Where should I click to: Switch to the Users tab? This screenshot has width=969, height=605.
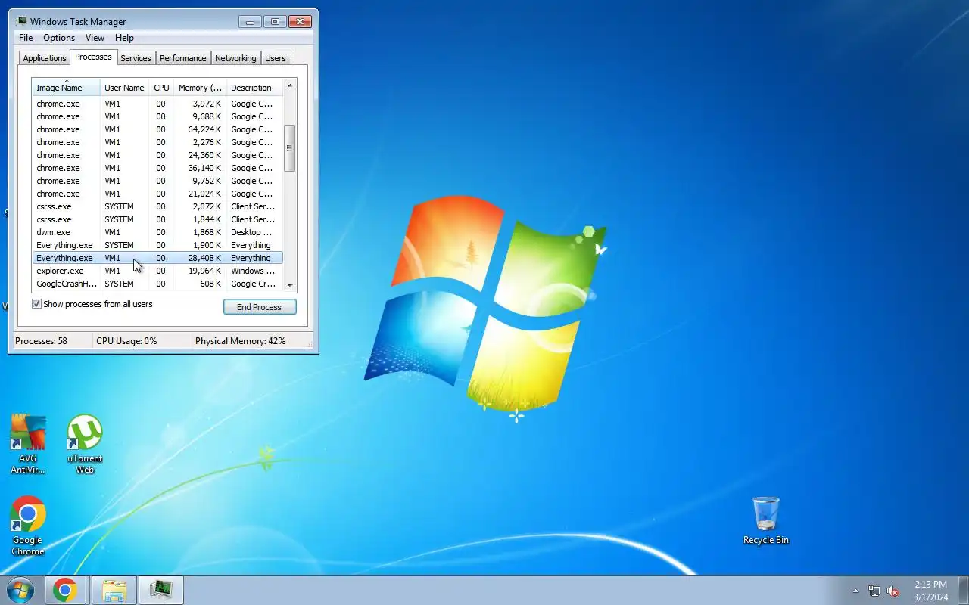[x=276, y=58]
